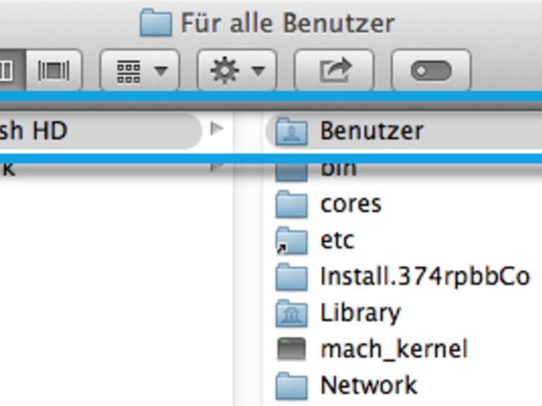
Task: Select the cores folder
Action: pyautogui.click(x=351, y=204)
